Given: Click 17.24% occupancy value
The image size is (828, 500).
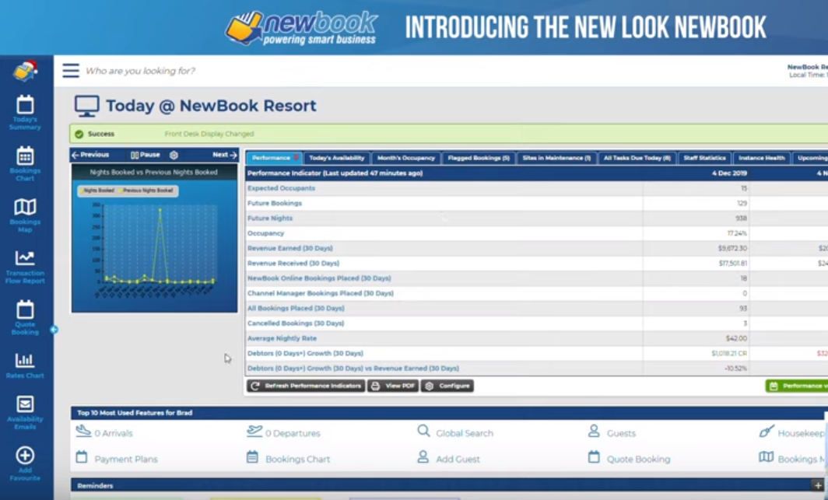Looking at the screenshot, I should 737,233.
